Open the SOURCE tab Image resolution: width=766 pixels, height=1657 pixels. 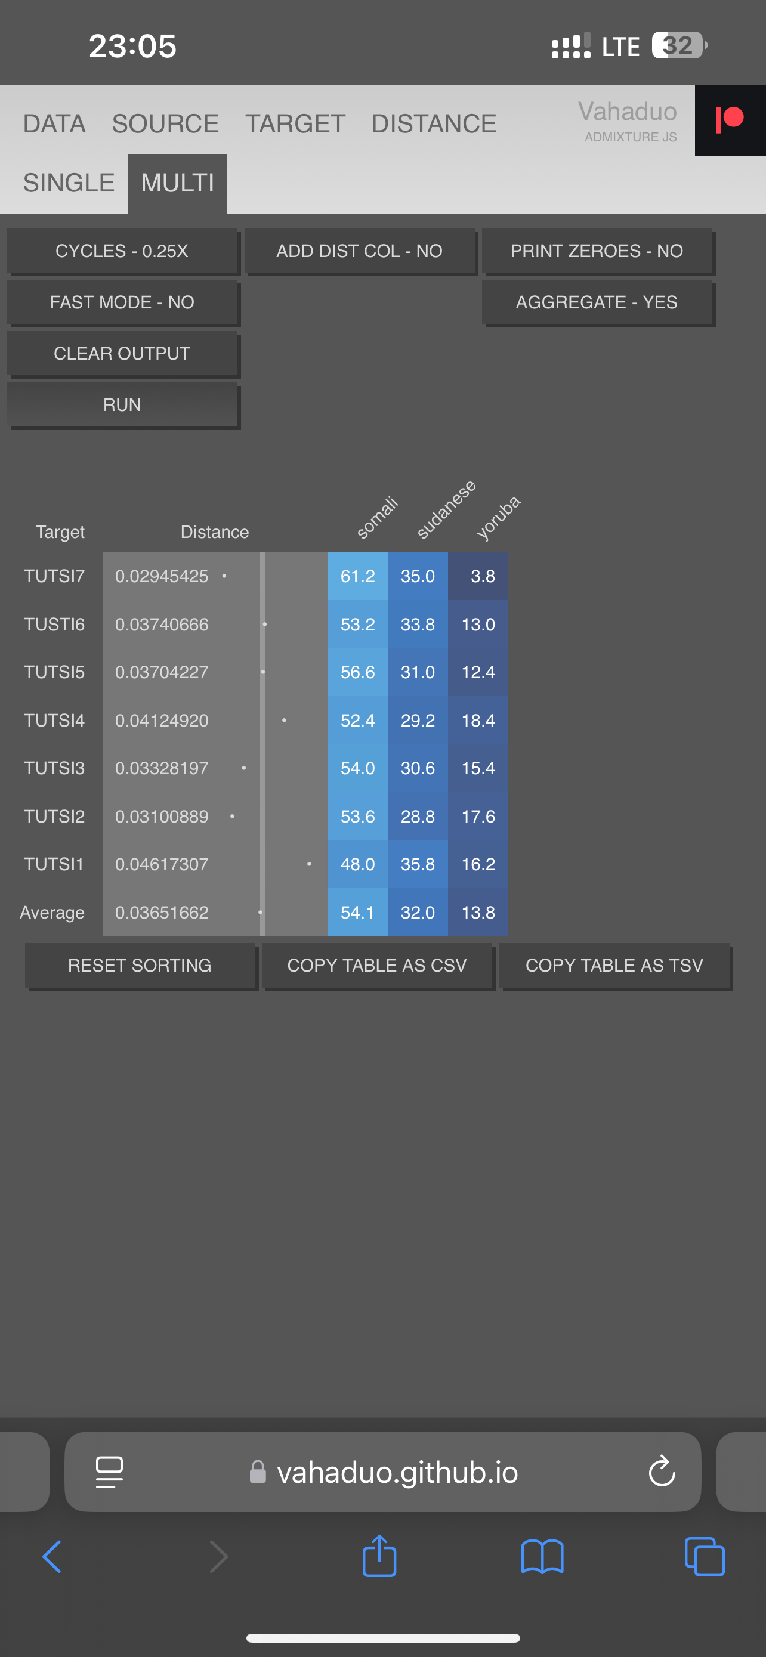click(x=165, y=123)
